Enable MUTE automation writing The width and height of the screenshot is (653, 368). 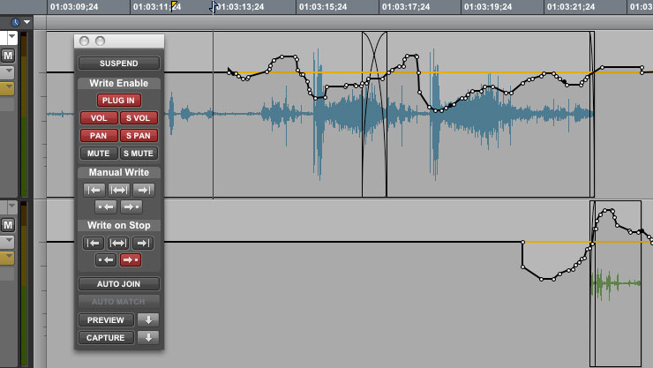[x=99, y=154]
